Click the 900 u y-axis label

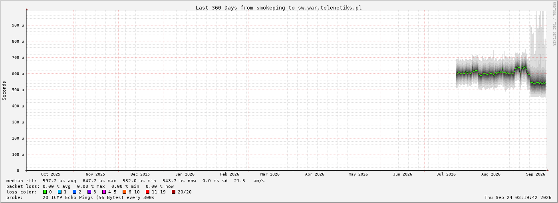pos(18,25)
